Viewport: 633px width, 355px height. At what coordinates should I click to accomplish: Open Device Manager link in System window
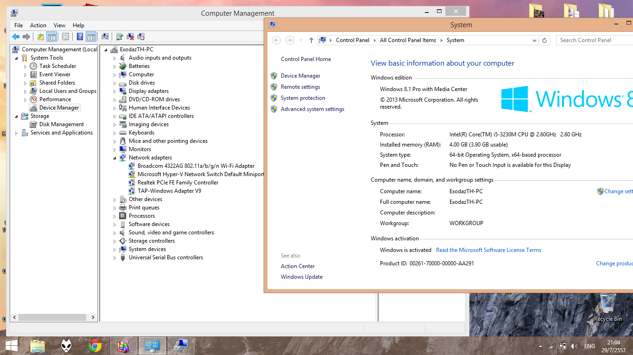coord(300,76)
